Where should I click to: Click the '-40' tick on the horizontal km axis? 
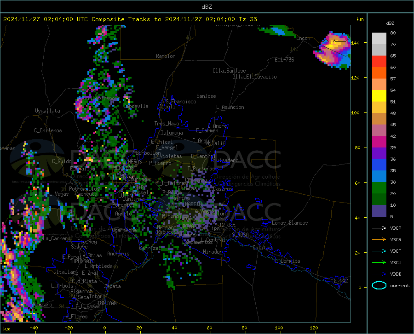[34, 328]
